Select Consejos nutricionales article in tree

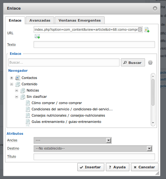[68, 115]
